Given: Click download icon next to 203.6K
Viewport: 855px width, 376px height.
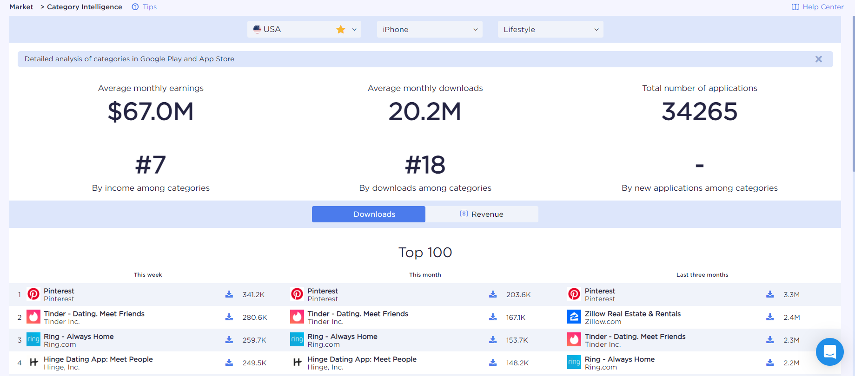Looking at the screenshot, I should pyautogui.click(x=493, y=294).
